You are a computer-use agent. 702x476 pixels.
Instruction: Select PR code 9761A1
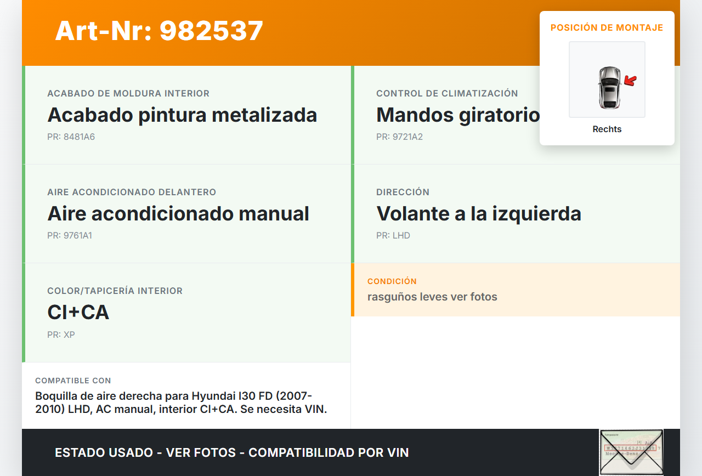click(70, 236)
